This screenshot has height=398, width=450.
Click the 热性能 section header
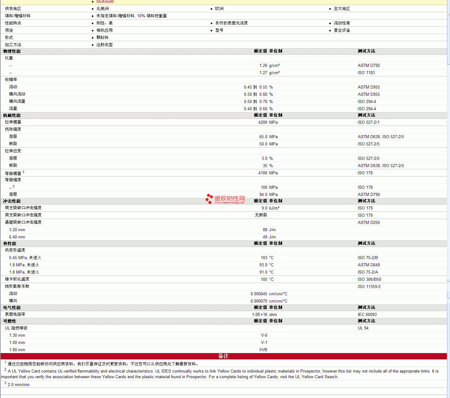[x=10, y=243]
